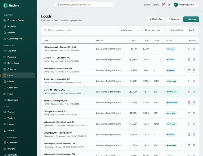Open the All statuses dropdown

click(x=130, y=30)
